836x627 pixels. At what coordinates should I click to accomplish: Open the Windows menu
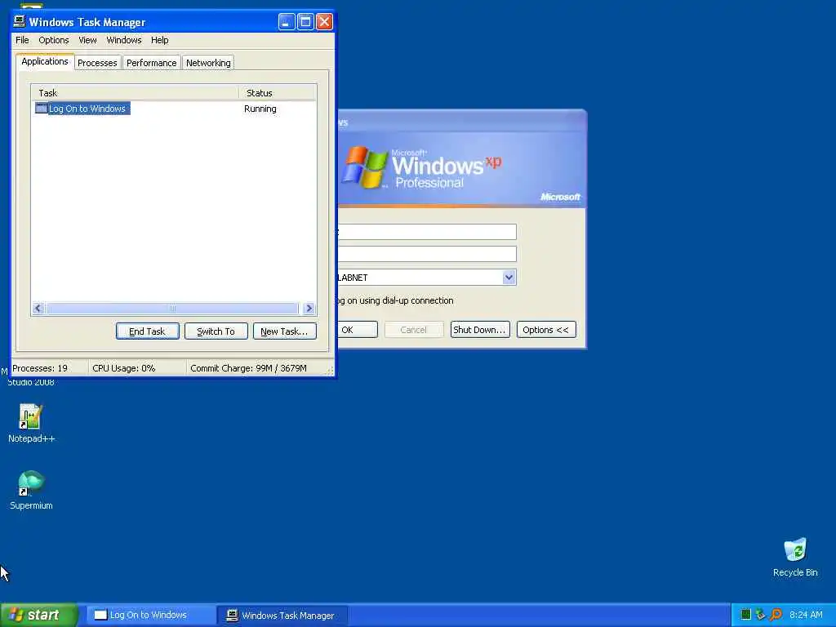pyautogui.click(x=124, y=40)
